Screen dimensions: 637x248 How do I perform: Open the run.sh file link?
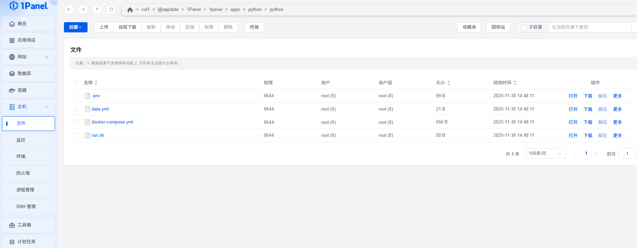coord(98,135)
